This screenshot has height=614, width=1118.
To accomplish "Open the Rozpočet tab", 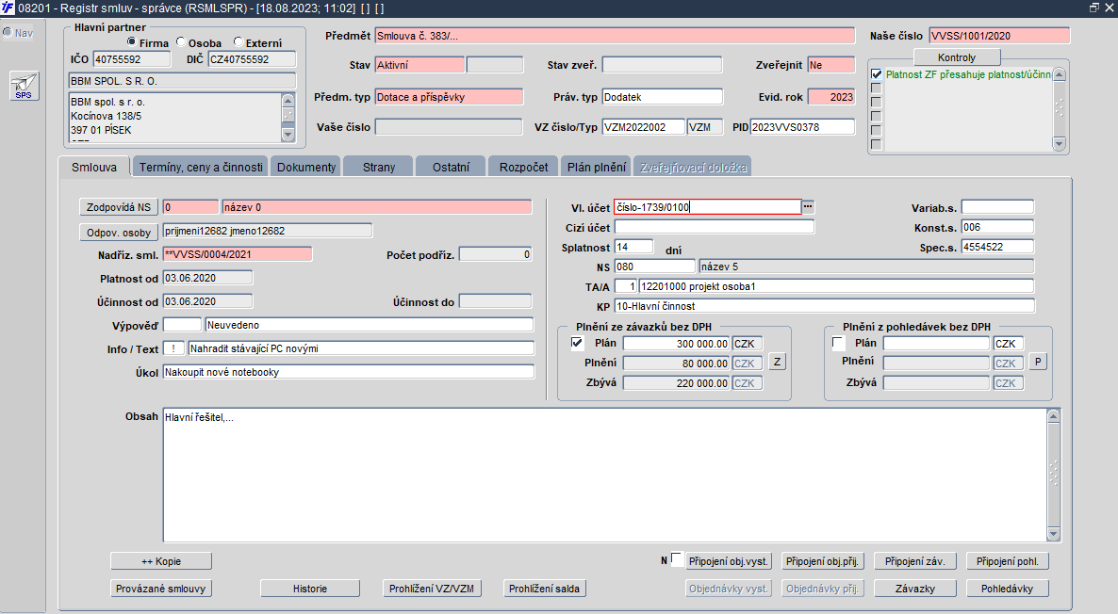I will (523, 167).
